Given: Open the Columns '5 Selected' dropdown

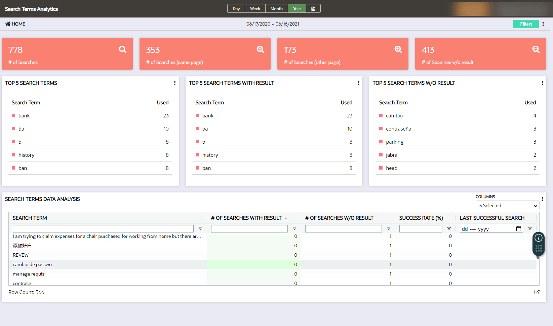Looking at the screenshot, I should [507, 205].
